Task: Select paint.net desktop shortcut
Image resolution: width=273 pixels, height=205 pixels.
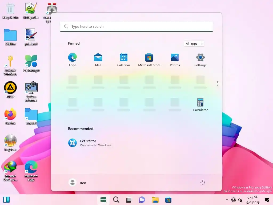Action: (x=31, y=37)
